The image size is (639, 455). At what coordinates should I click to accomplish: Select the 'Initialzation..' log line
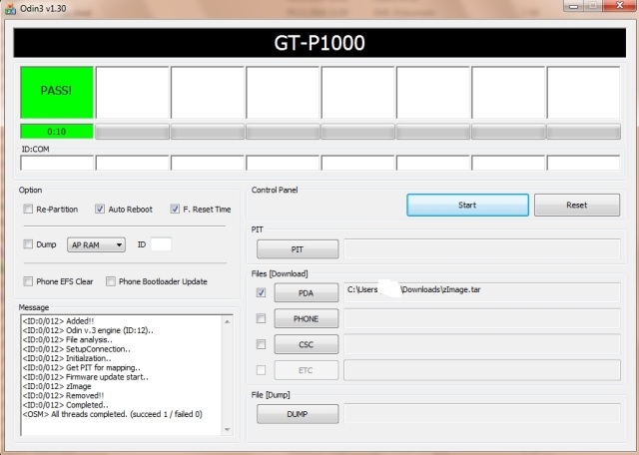pyautogui.click(x=67, y=358)
